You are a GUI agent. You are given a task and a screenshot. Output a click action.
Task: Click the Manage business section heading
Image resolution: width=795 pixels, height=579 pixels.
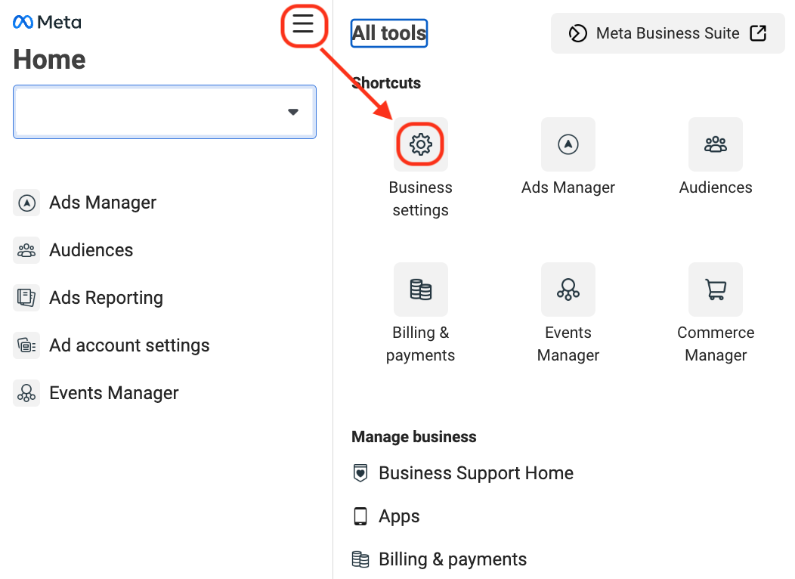[413, 437]
